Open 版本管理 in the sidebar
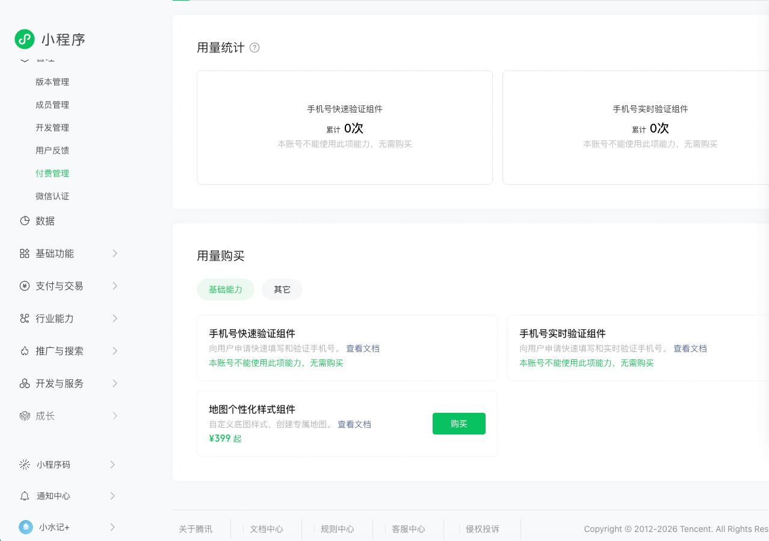769x541 pixels. (x=52, y=82)
